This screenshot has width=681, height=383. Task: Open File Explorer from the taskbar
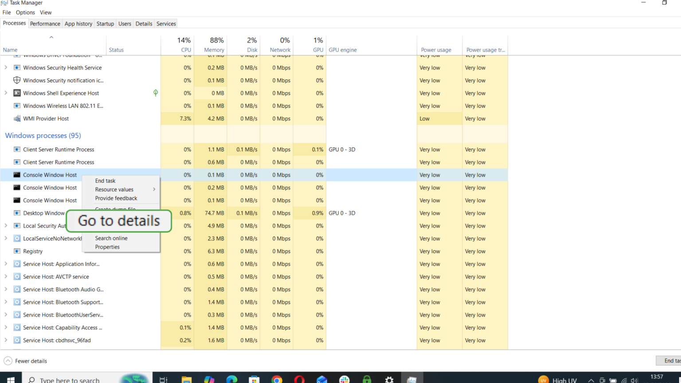[186, 379]
